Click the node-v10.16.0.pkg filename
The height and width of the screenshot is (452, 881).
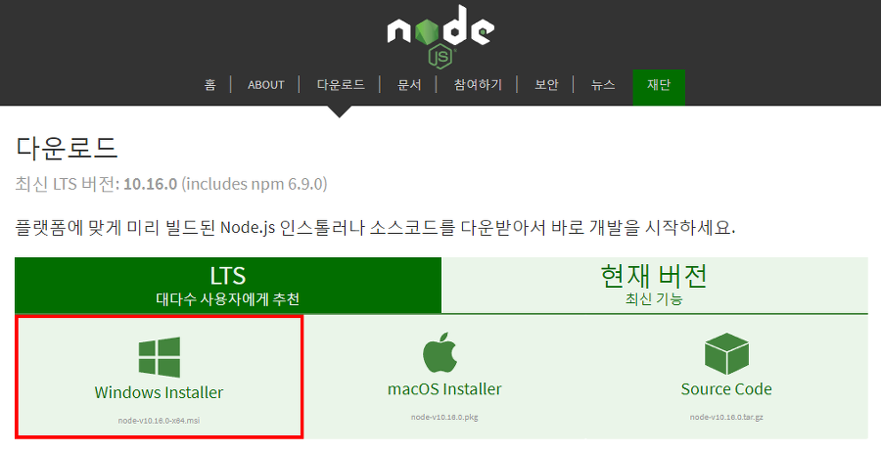[x=444, y=417]
